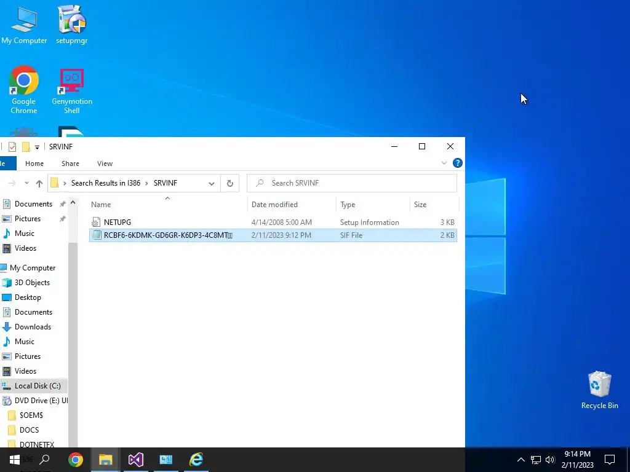The width and height of the screenshot is (630, 472).
Task: Open the Home ribbon tab
Action: click(34, 163)
